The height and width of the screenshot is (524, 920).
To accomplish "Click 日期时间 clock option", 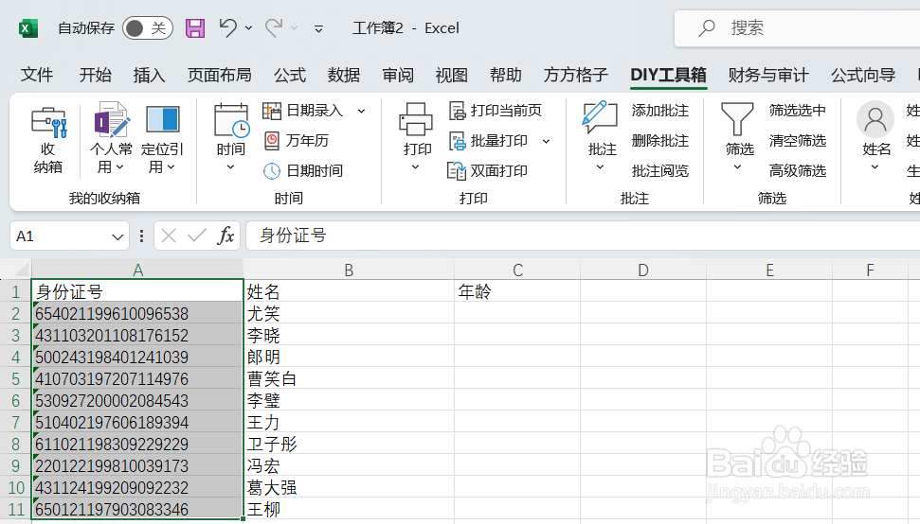I will click(303, 171).
